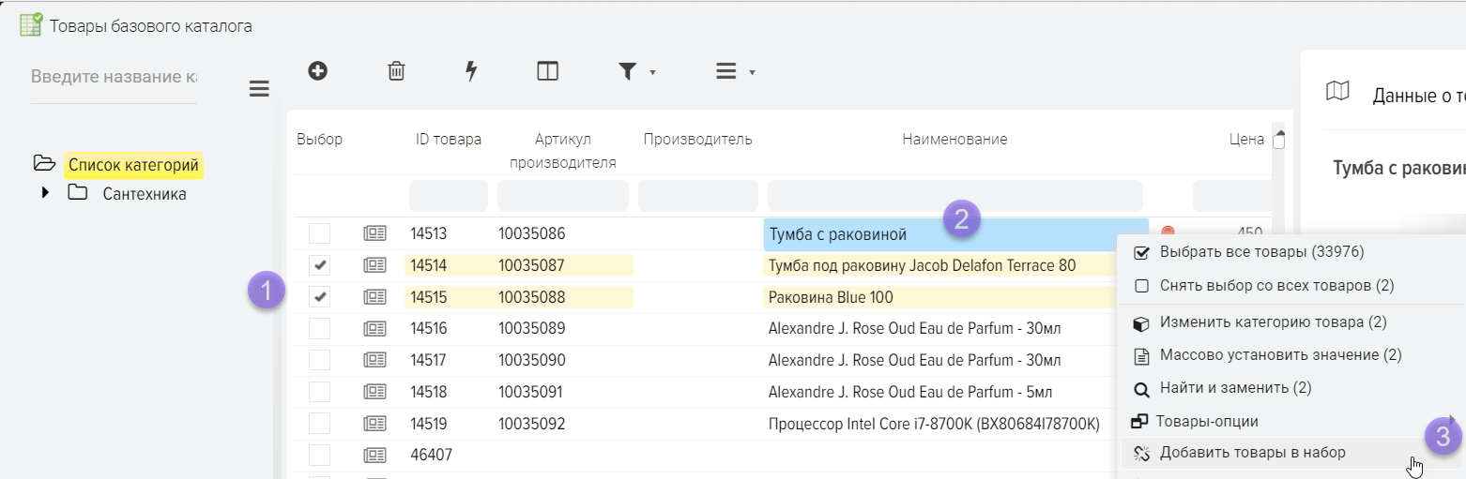Click the hamburger icon beside category search
The width and height of the screenshot is (1466, 479).
259,89
